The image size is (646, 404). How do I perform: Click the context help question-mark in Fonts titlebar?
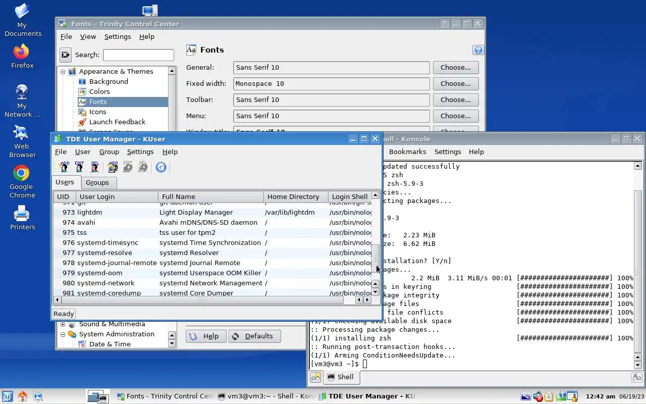pos(445,24)
